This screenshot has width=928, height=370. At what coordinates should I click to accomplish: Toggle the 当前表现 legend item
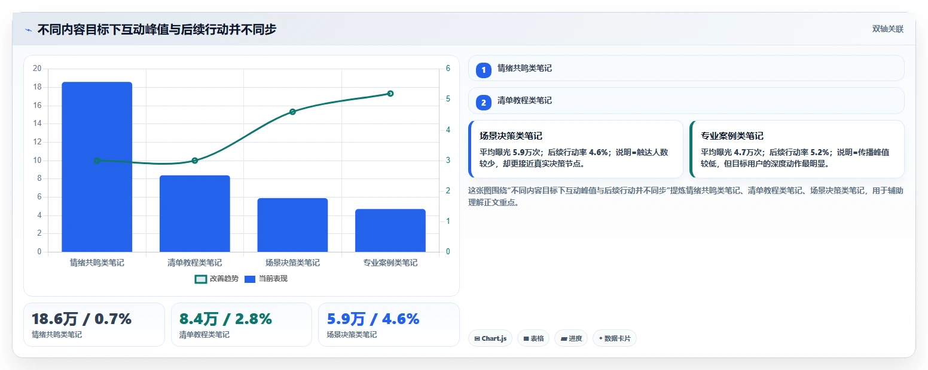[x=266, y=279]
